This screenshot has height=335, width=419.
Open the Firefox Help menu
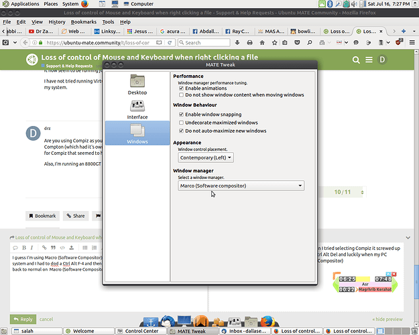pos(125,22)
